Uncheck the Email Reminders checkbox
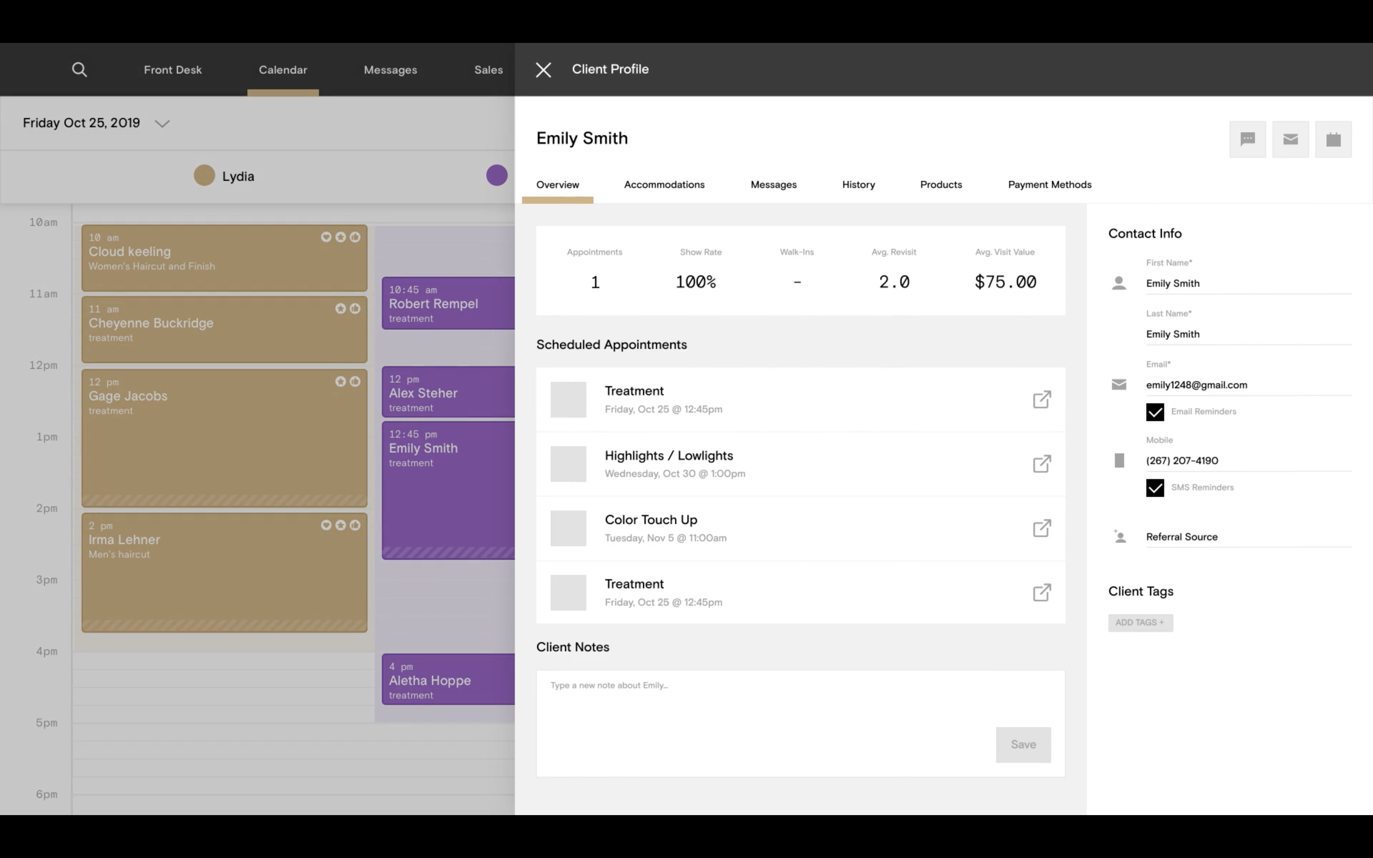 click(1155, 412)
